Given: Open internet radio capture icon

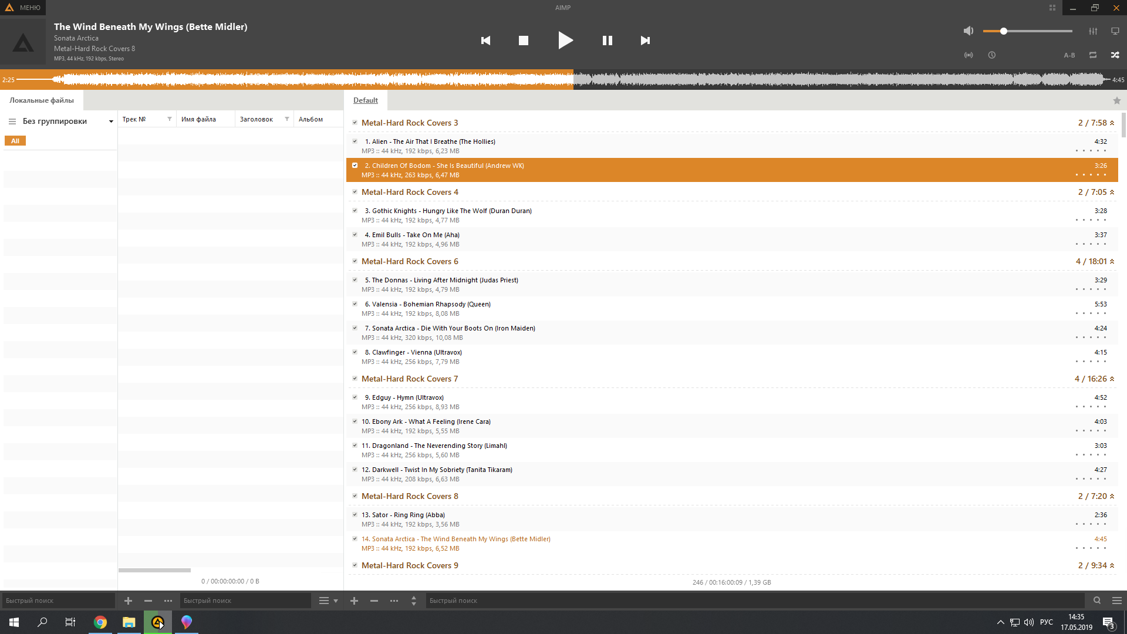Looking at the screenshot, I should (969, 55).
